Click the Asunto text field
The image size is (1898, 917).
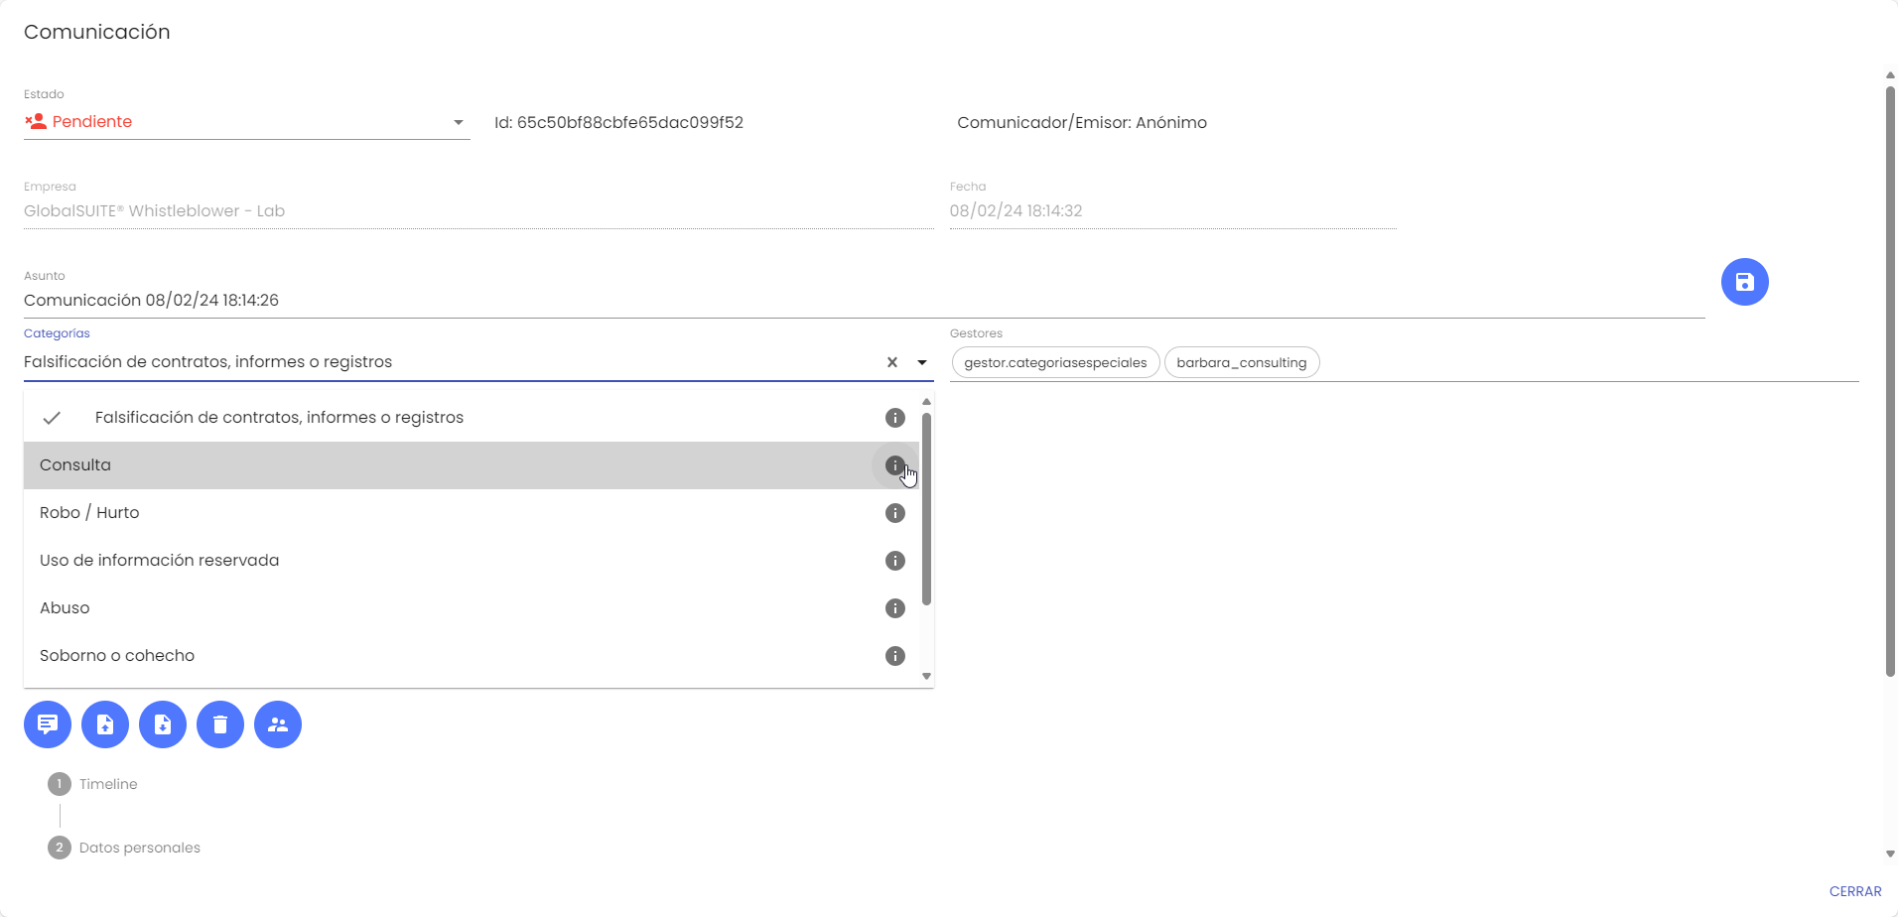click(864, 300)
